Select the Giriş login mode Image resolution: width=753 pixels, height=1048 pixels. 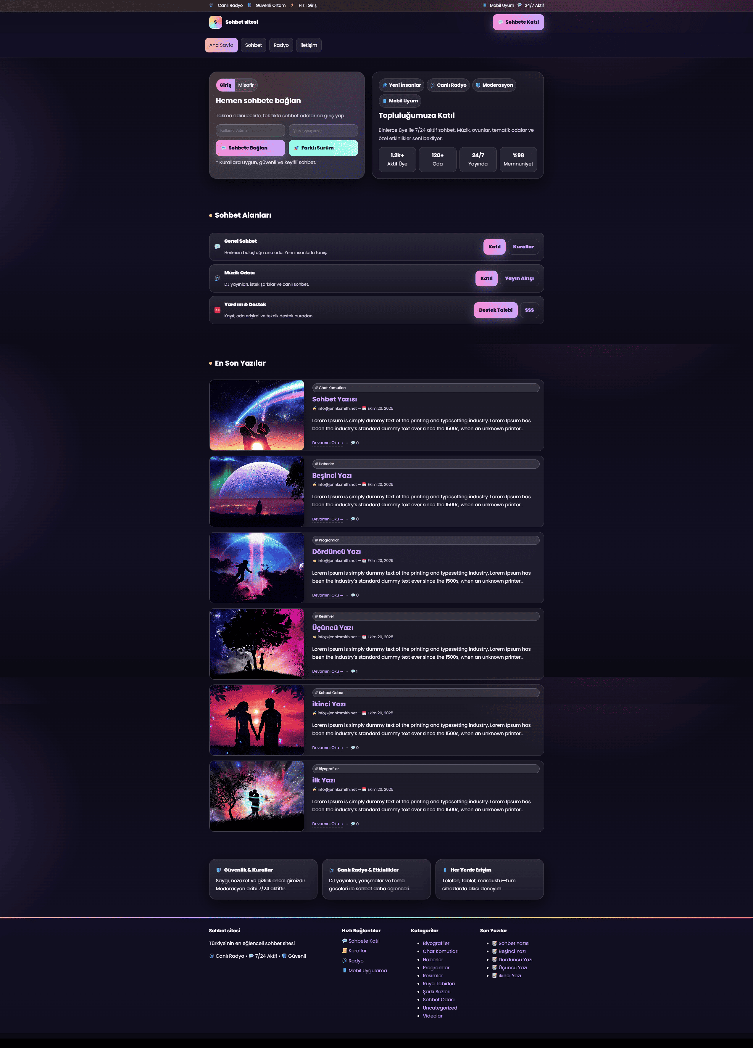(225, 85)
